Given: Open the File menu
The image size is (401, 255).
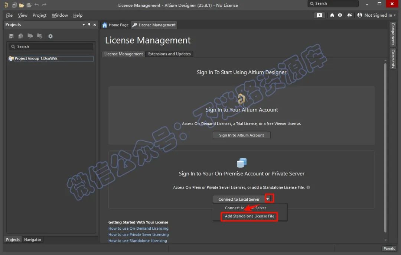Looking at the screenshot, I should (9, 15).
